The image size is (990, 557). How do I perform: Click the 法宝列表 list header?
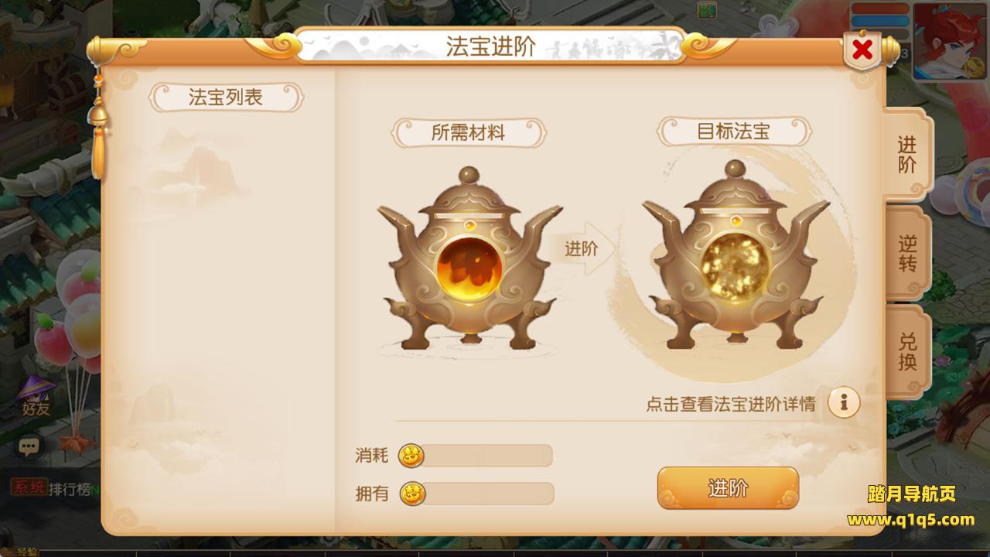(x=226, y=97)
